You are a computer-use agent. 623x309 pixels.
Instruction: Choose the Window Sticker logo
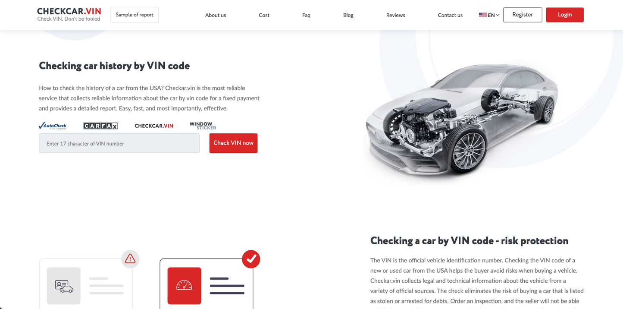point(203,126)
